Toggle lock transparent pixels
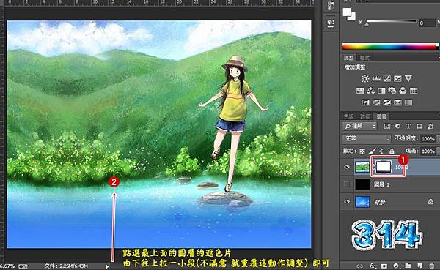Image resolution: width=440 pixels, height=270 pixels. click(x=362, y=151)
